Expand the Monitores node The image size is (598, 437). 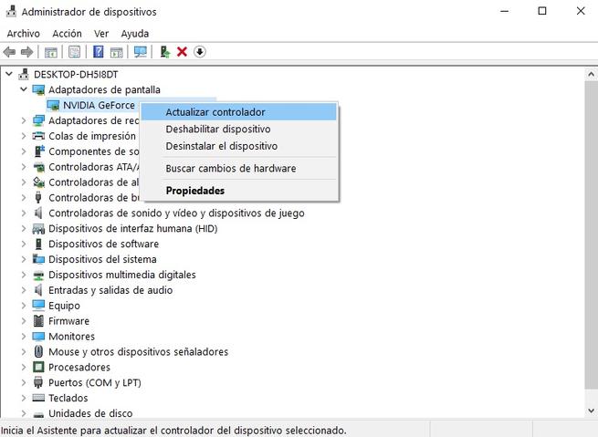click(x=24, y=337)
